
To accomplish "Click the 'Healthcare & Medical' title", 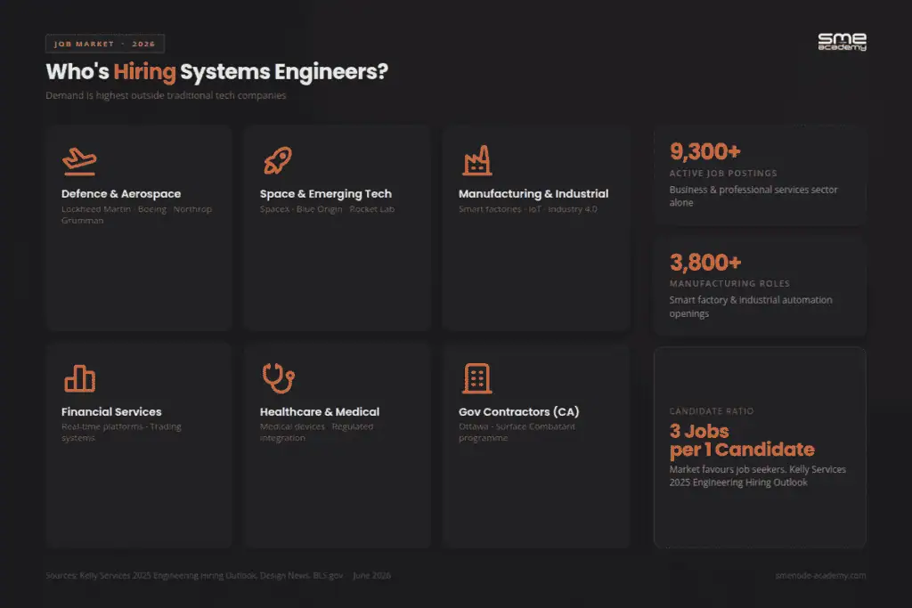I will [x=320, y=411].
